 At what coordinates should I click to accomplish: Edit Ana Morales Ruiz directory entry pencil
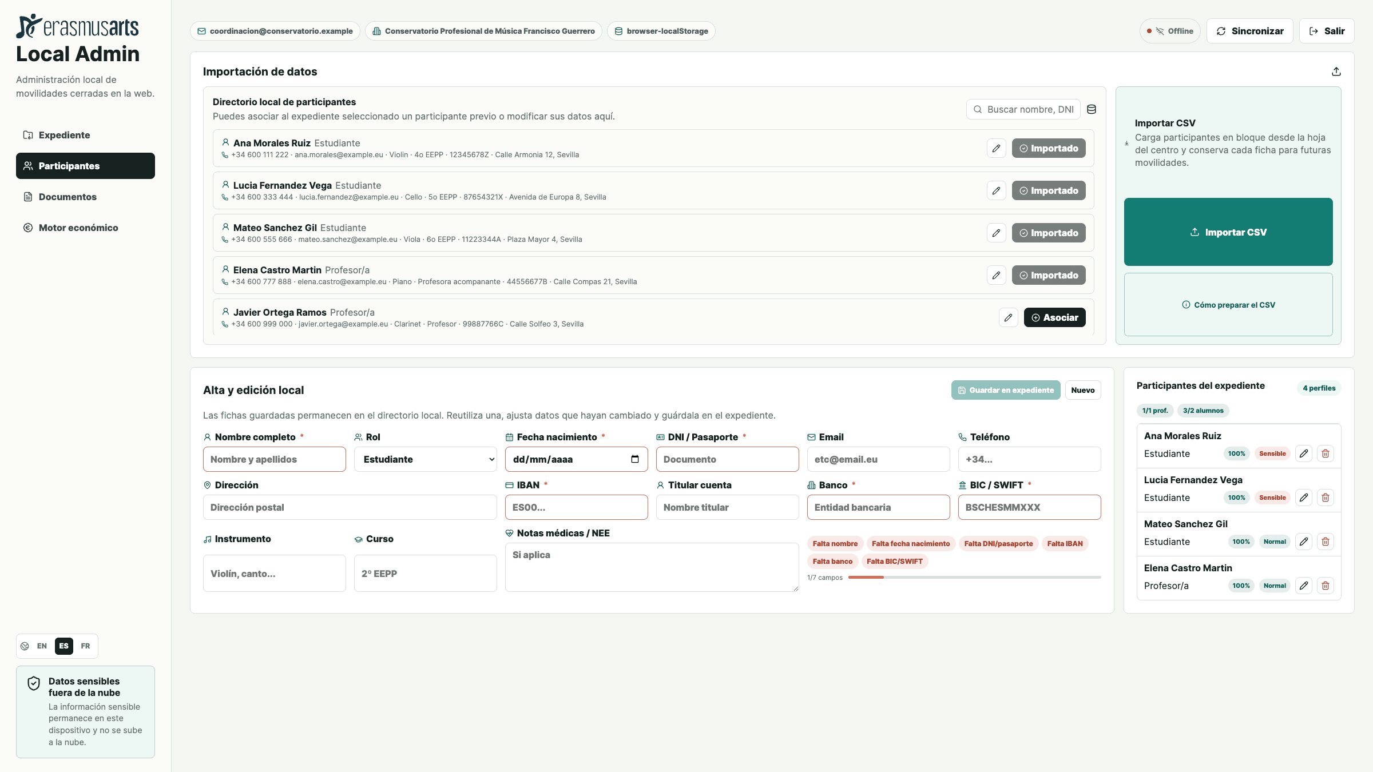[x=996, y=148]
